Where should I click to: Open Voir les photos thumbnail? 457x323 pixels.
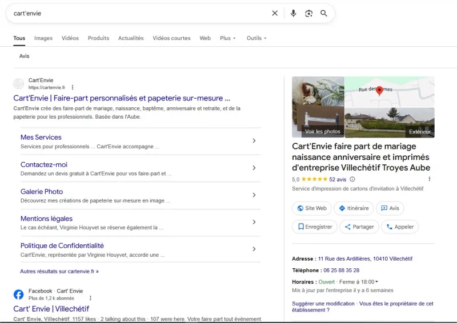(x=318, y=107)
